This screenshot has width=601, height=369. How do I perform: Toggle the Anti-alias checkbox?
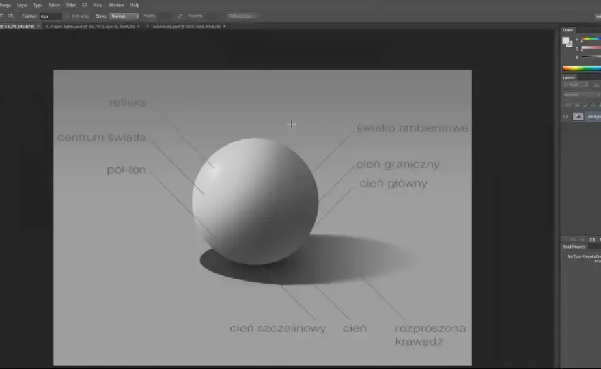pyautogui.click(x=68, y=16)
